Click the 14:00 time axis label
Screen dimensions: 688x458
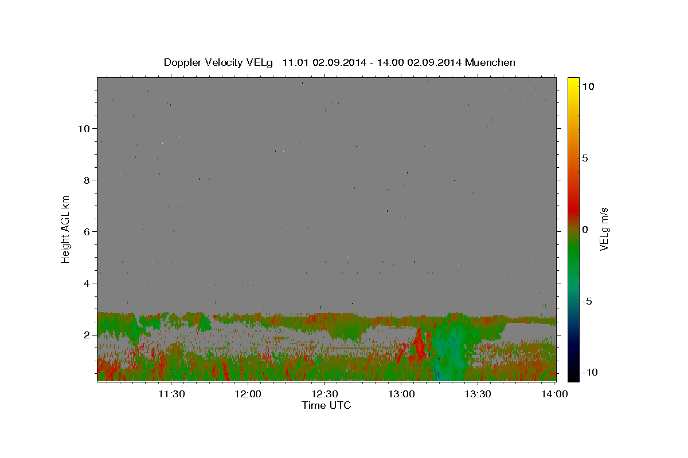coord(555,394)
